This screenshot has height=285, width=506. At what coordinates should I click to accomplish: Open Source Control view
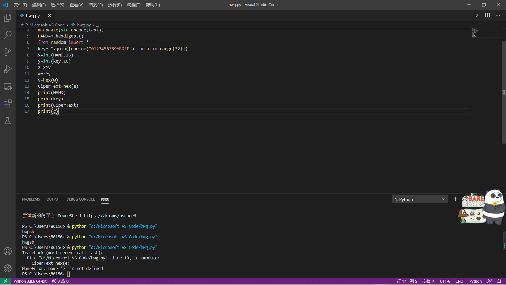[8, 52]
